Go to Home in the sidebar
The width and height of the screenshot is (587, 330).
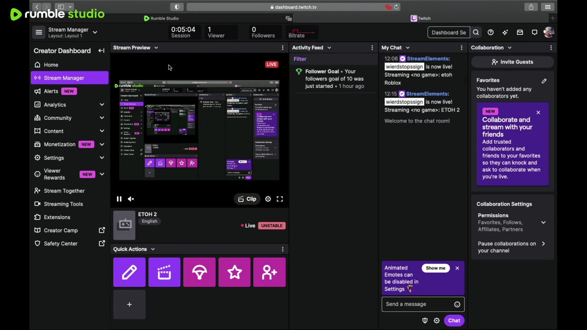70,65
